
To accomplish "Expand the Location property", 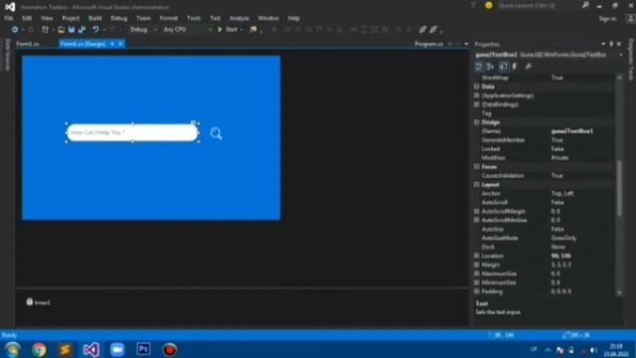I will click(477, 256).
